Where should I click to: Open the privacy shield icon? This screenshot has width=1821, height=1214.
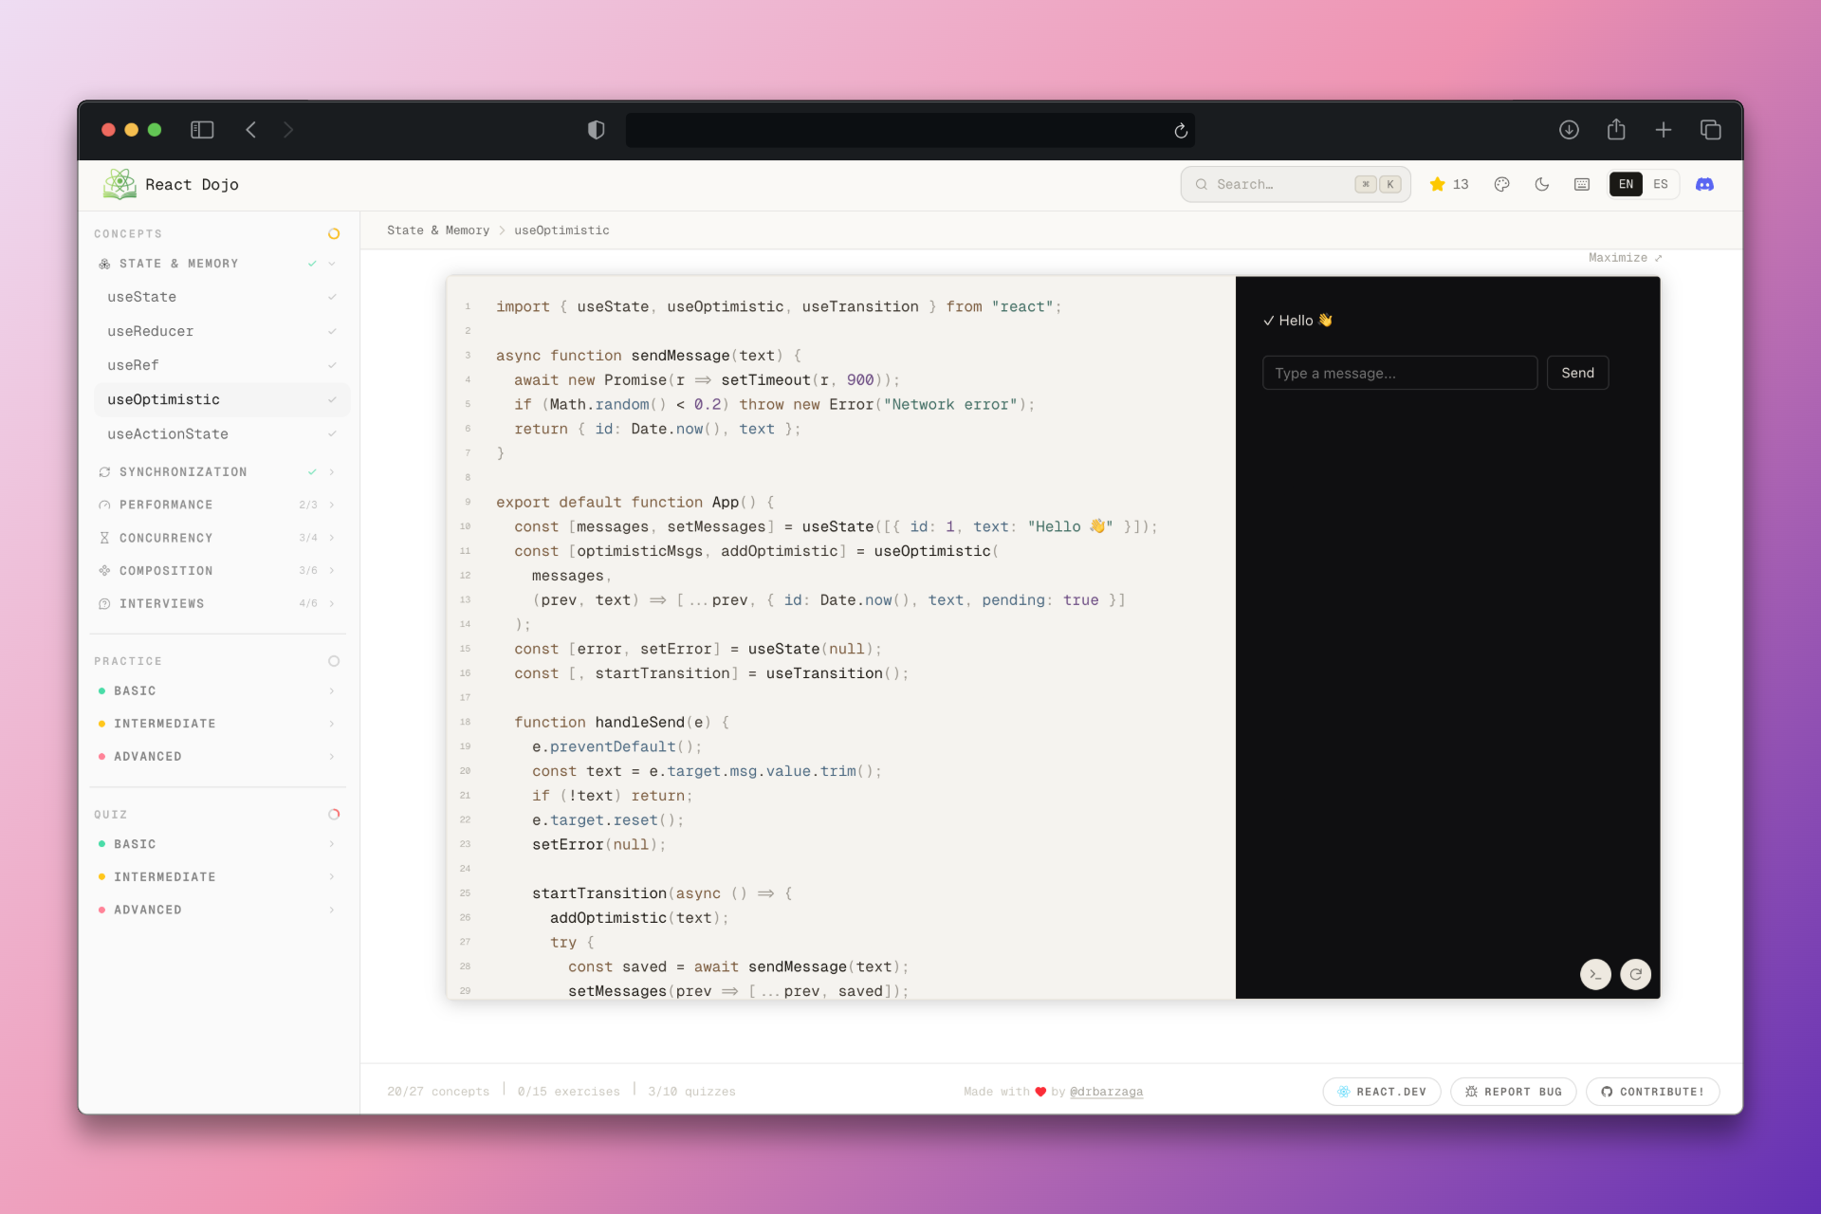click(597, 130)
